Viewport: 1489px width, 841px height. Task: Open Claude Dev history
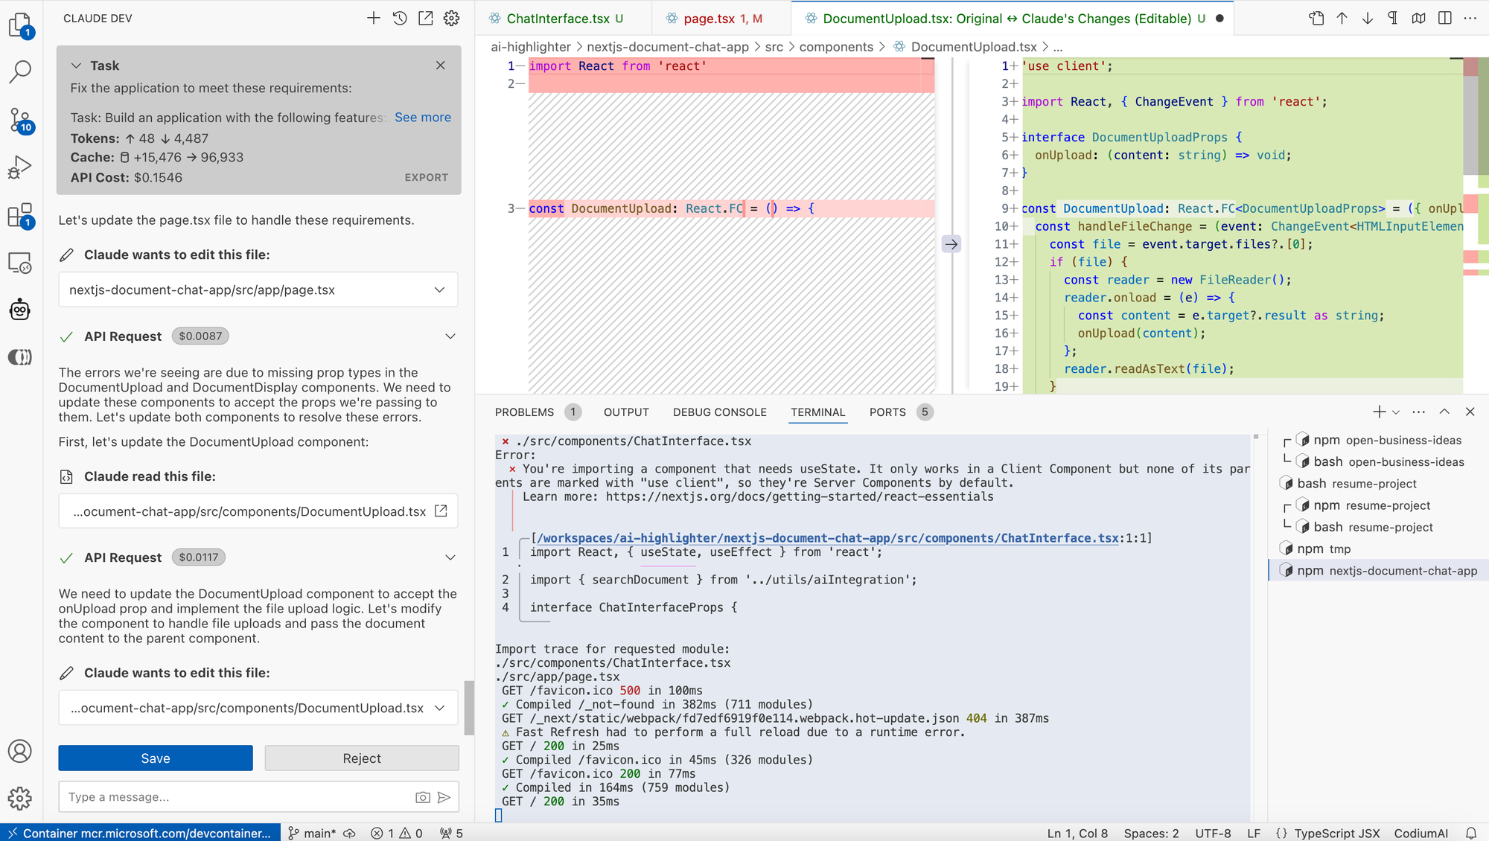pos(400,19)
